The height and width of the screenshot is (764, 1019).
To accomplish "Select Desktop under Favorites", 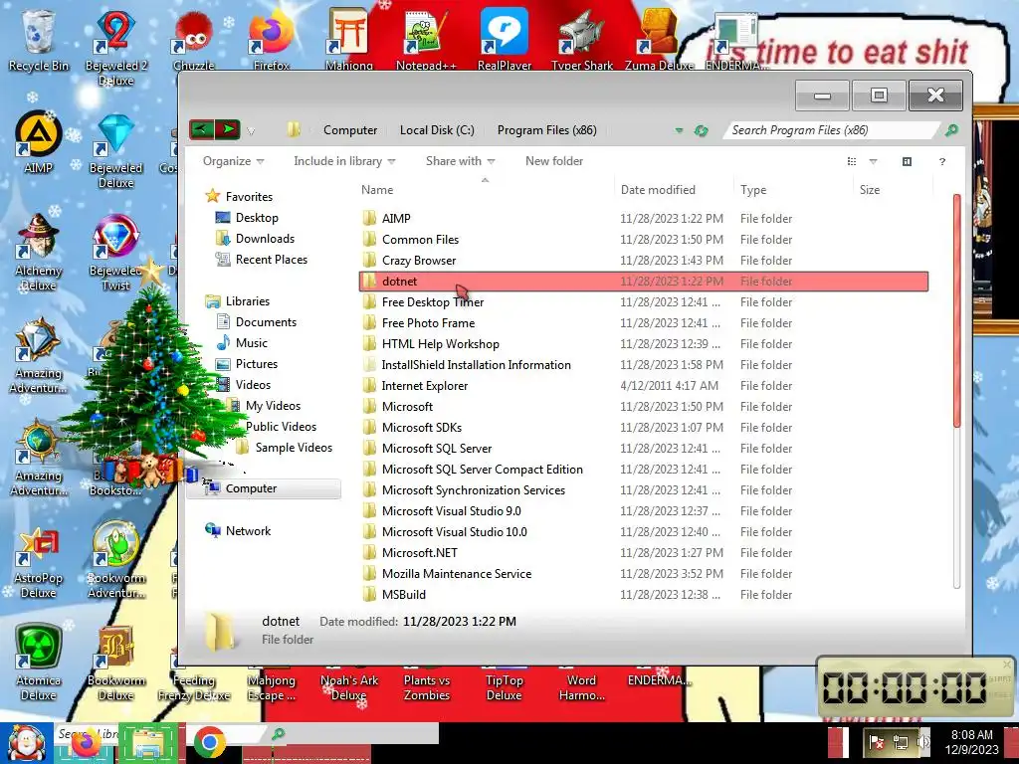I will click(x=257, y=218).
